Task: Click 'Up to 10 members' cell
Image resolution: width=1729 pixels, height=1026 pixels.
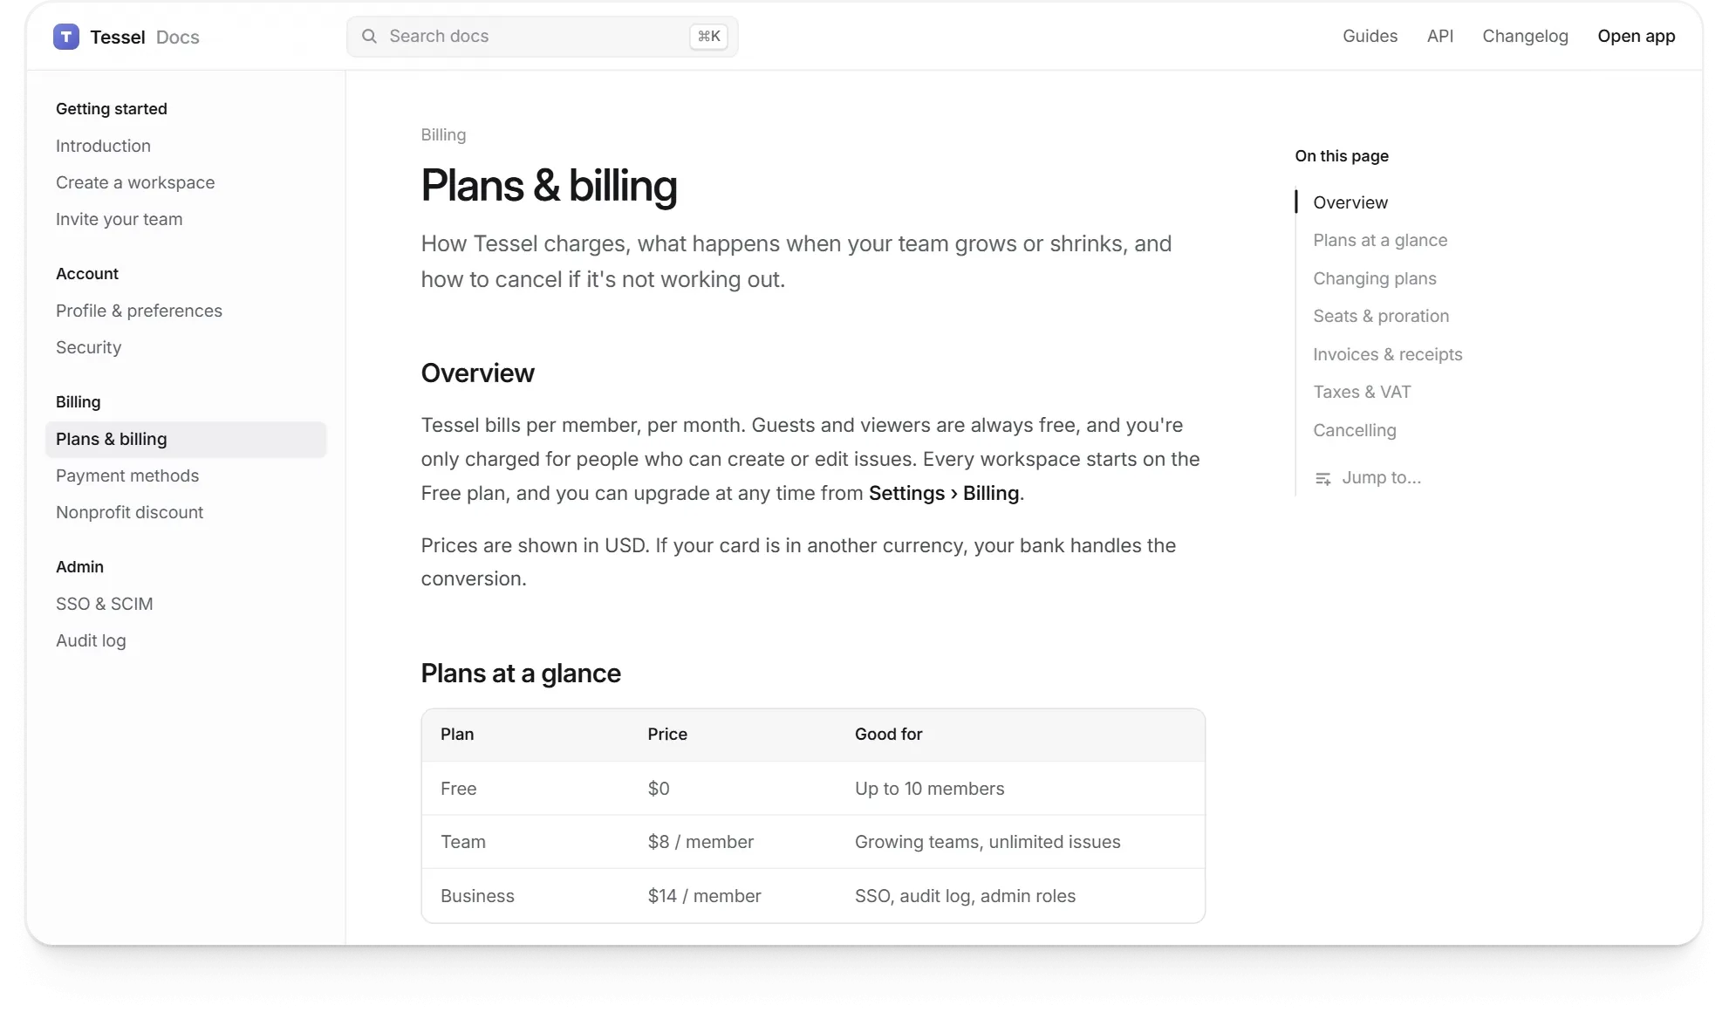Action: pyautogui.click(x=929, y=789)
